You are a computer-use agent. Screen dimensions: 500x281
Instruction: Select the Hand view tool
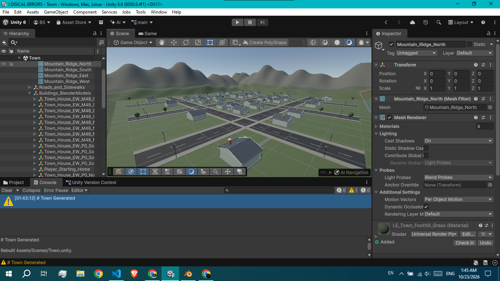(162, 42)
